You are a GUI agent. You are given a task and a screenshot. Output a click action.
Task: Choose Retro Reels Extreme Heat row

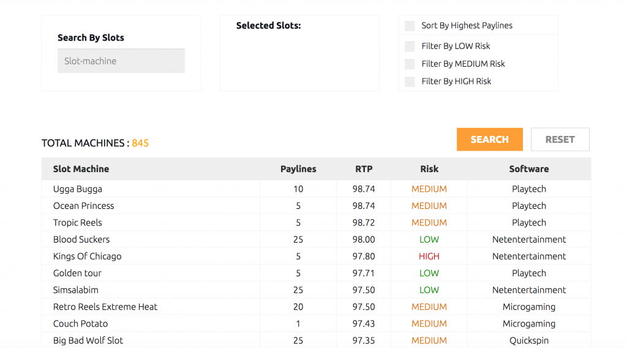(316, 306)
